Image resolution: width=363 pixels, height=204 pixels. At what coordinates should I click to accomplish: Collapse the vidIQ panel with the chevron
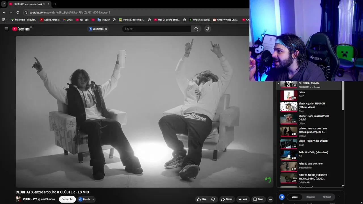point(339,197)
